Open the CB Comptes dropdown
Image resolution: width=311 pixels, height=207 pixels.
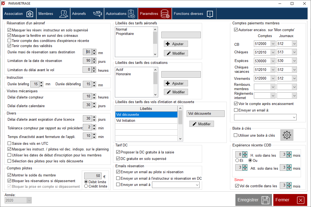tap(273, 44)
